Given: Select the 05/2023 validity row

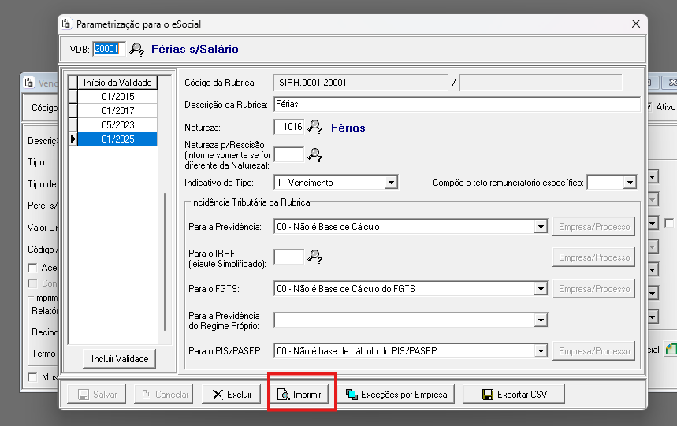Looking at the screenshot, I should point(117,124).
